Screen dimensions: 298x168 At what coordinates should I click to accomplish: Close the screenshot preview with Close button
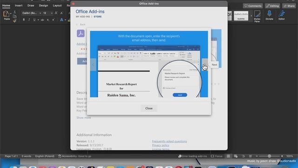click(149, 108)
